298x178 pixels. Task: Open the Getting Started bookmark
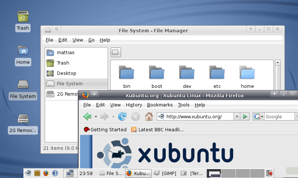pos(105,129)
